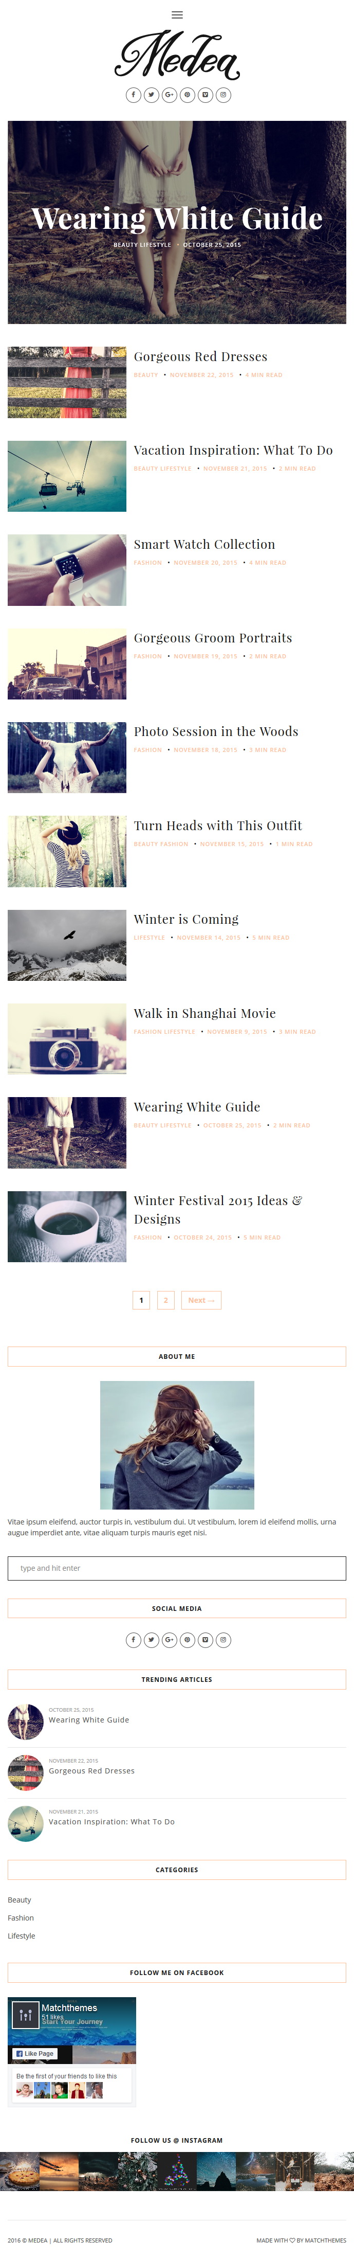Open the Google Plus icon in the header
The width and height of the screenshot is (354, 2260).
click(x=169, y=95)
